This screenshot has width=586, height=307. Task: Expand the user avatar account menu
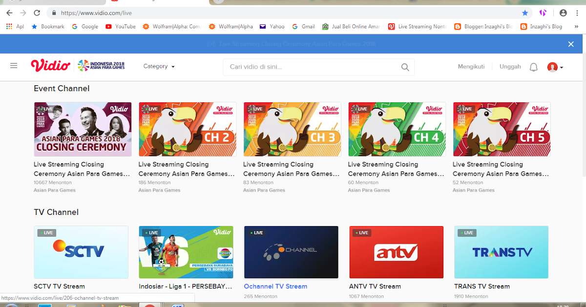coord(555,67)
